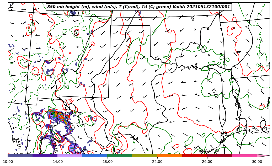
Task: Select the slate-blue 10–12 colorbar segment
Action: click(20, 156)
